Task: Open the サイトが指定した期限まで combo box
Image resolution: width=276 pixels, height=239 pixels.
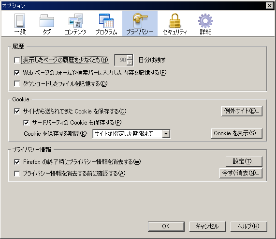Action: [131, 134]
